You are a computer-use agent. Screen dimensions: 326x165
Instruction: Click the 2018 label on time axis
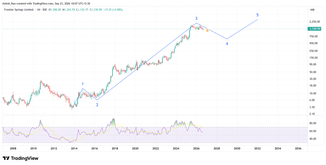coord(115,149)
